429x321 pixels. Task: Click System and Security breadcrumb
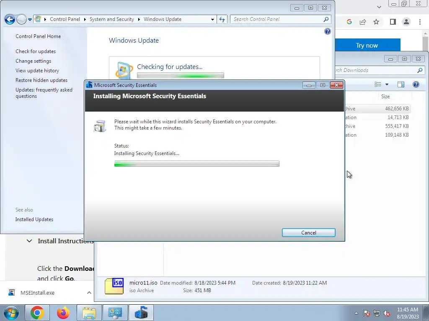(x=111, y=19)
